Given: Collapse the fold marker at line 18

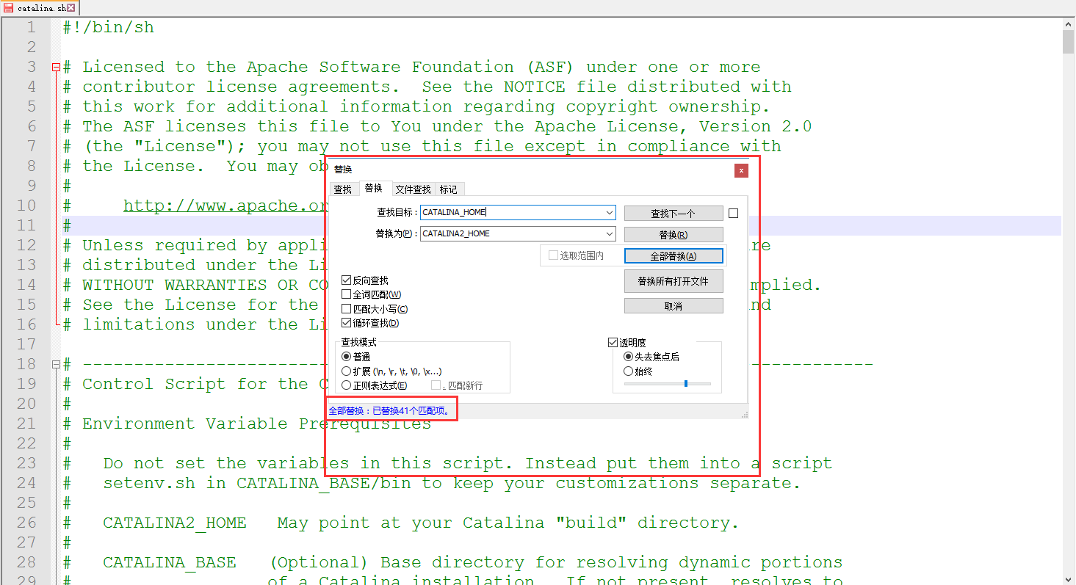Looking at the screenshot, I should [56, 364].
